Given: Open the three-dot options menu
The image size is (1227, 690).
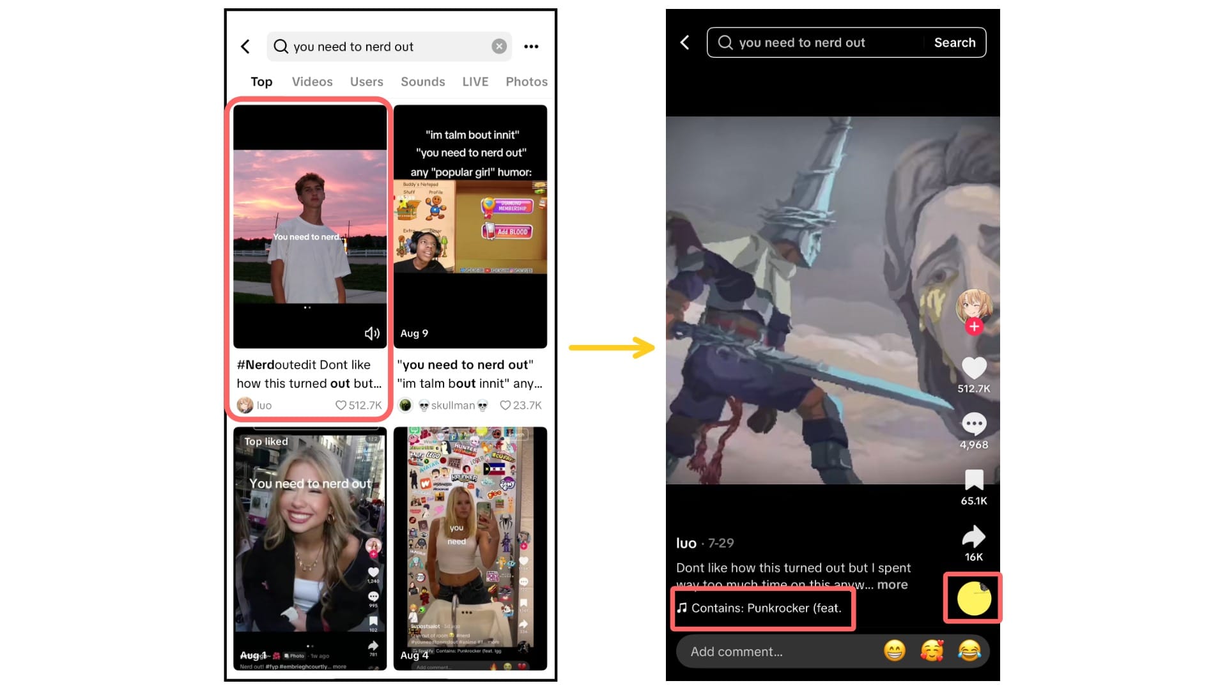Looking at the screenshot, I should tap(531, 46).
